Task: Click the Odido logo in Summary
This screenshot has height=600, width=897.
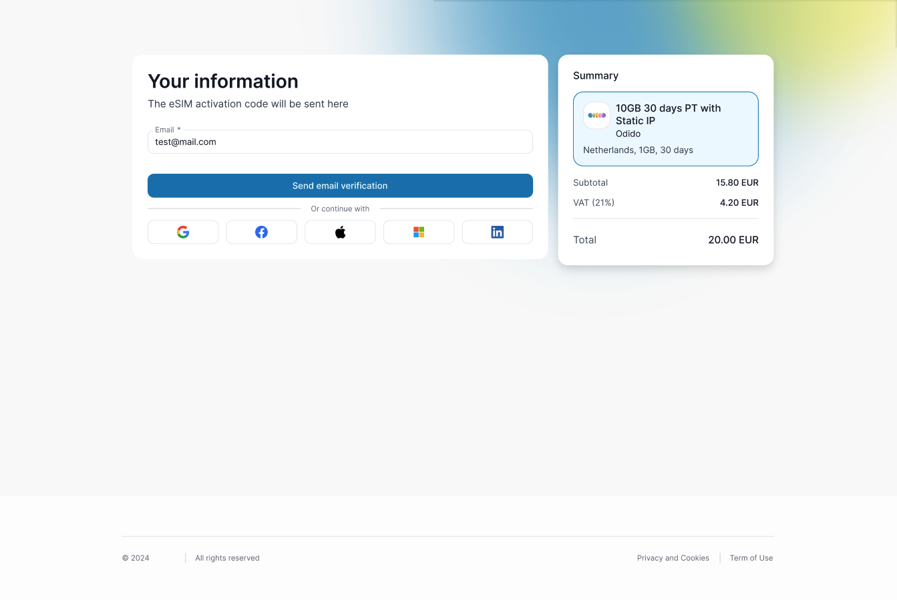Action: click(x=596, y=115)
